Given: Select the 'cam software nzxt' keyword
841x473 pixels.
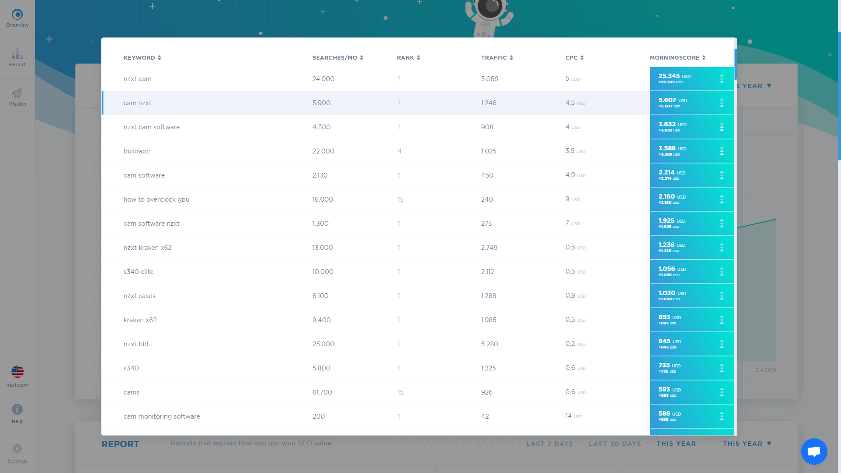Looking at the screenshot, I should tap(152, 224).
